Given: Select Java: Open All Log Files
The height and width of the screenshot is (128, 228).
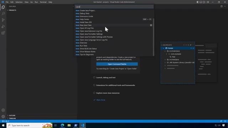Looking at the screenshot, I should pyautogui.click(x=114, y=28).
